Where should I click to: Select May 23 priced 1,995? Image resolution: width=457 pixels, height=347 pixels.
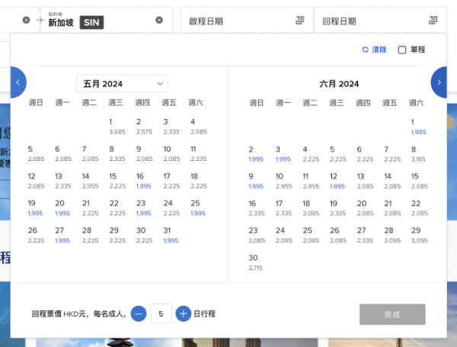coord(144,208)
